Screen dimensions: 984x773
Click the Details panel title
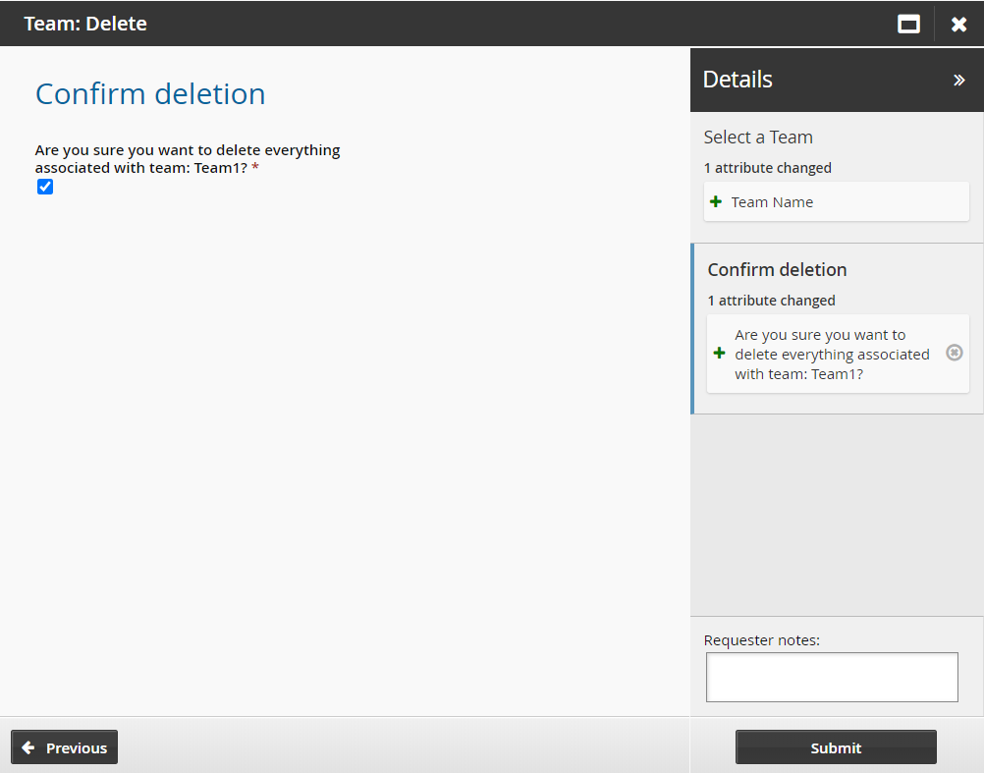[x=738, y=80]
